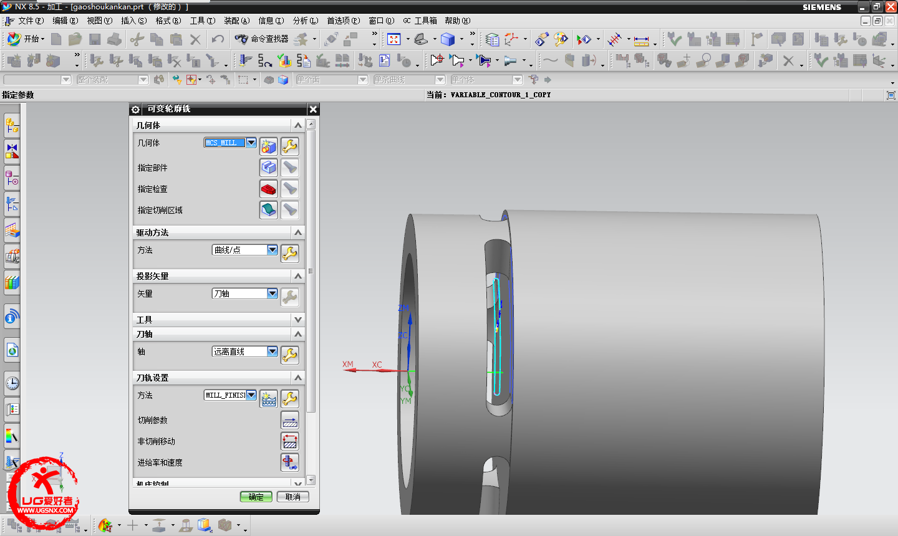Open the 轴 dropdown showing 远离直线
Viewport: 898px width, 536px height.
pos(273,352)
